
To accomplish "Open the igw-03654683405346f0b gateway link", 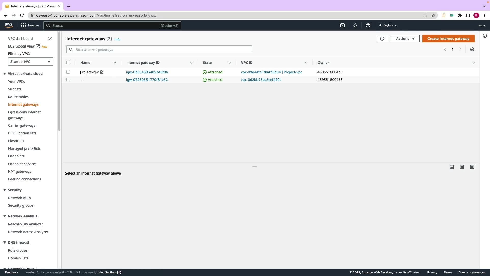I will (147, 72).
